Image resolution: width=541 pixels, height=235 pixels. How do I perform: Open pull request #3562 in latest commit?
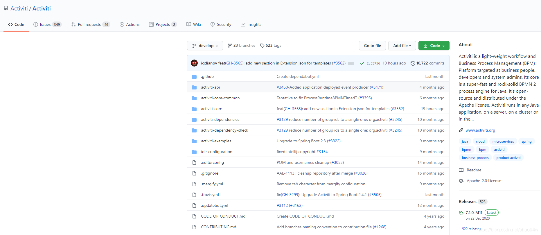click(339, 63)
